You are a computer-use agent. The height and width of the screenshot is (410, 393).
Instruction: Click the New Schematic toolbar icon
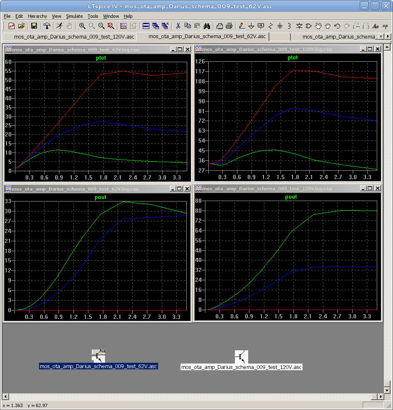pyautogui.click(x=12, y=26)
